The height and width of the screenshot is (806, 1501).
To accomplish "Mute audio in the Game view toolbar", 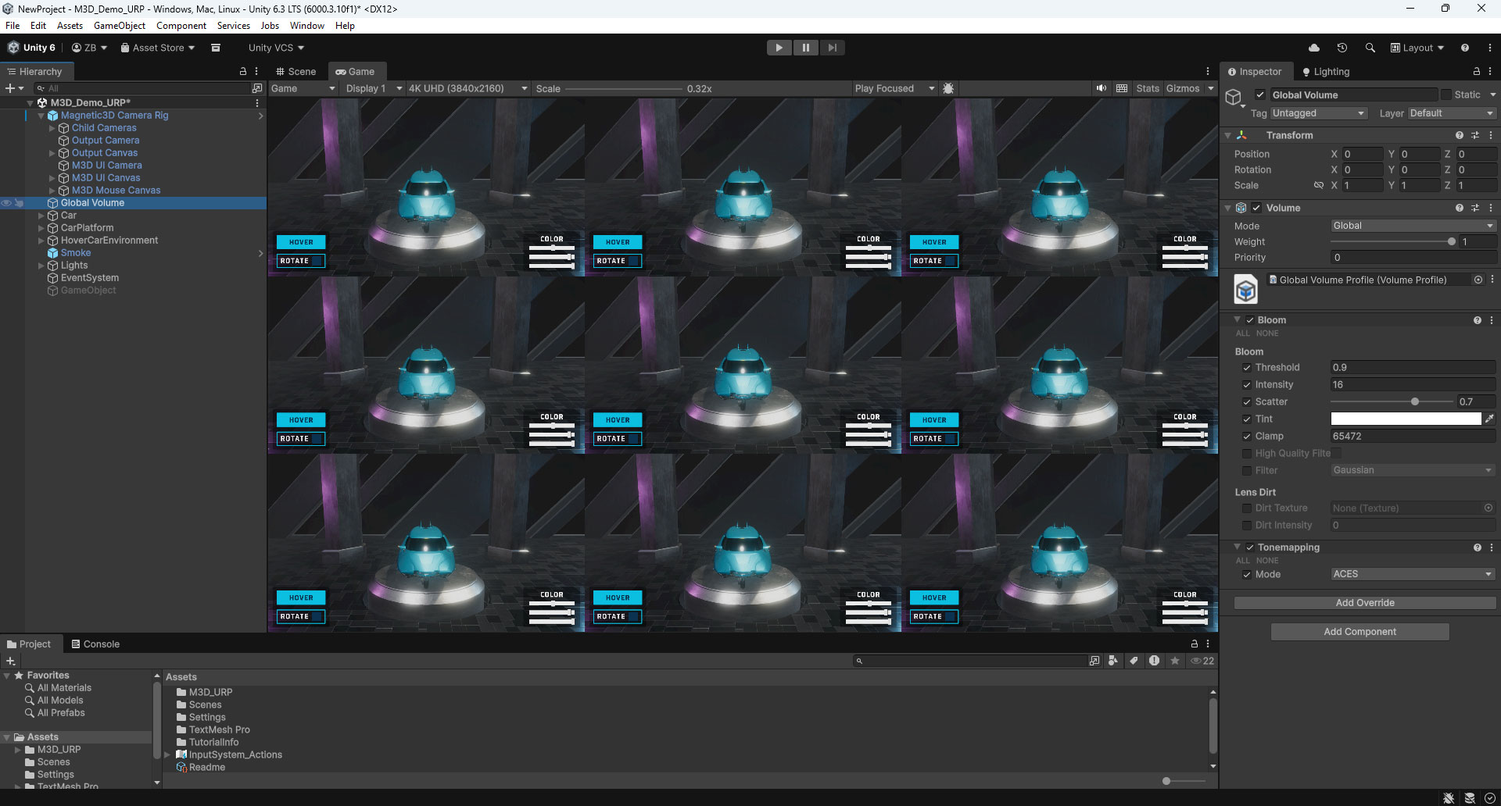I will (x=1101, y=88).
